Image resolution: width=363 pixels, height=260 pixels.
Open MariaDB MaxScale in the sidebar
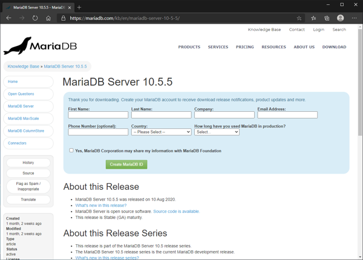(x=28, y=119)
